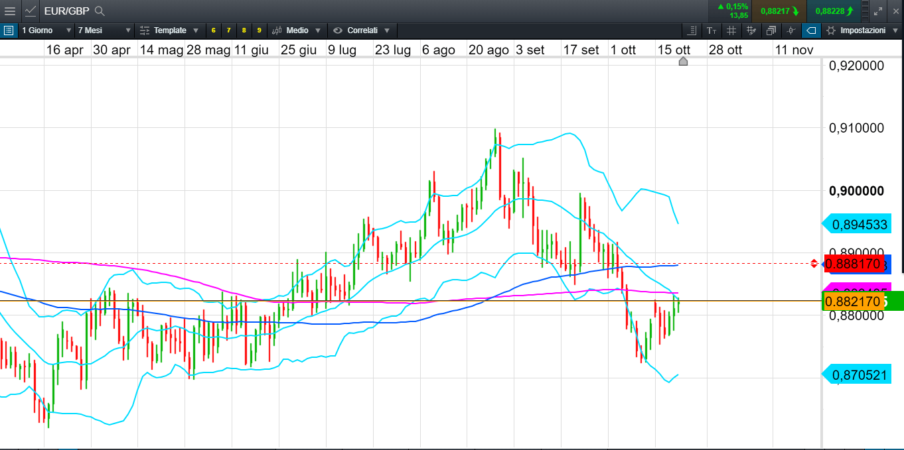
Task: Click the cyan 0,870521 lower band tag
Action: pyautogui.click(x=858, y=375)
